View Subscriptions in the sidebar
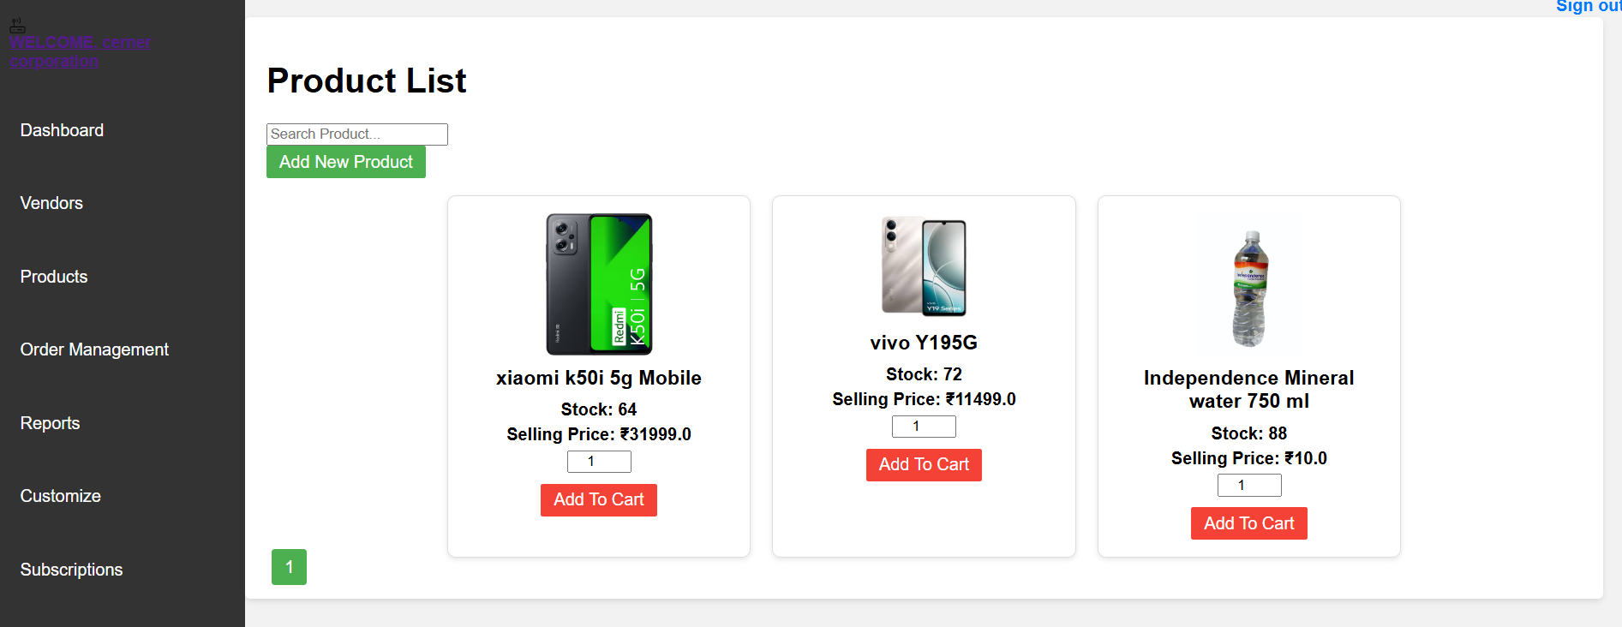Viewport: 1622px width, 627px height. (71, 569)
